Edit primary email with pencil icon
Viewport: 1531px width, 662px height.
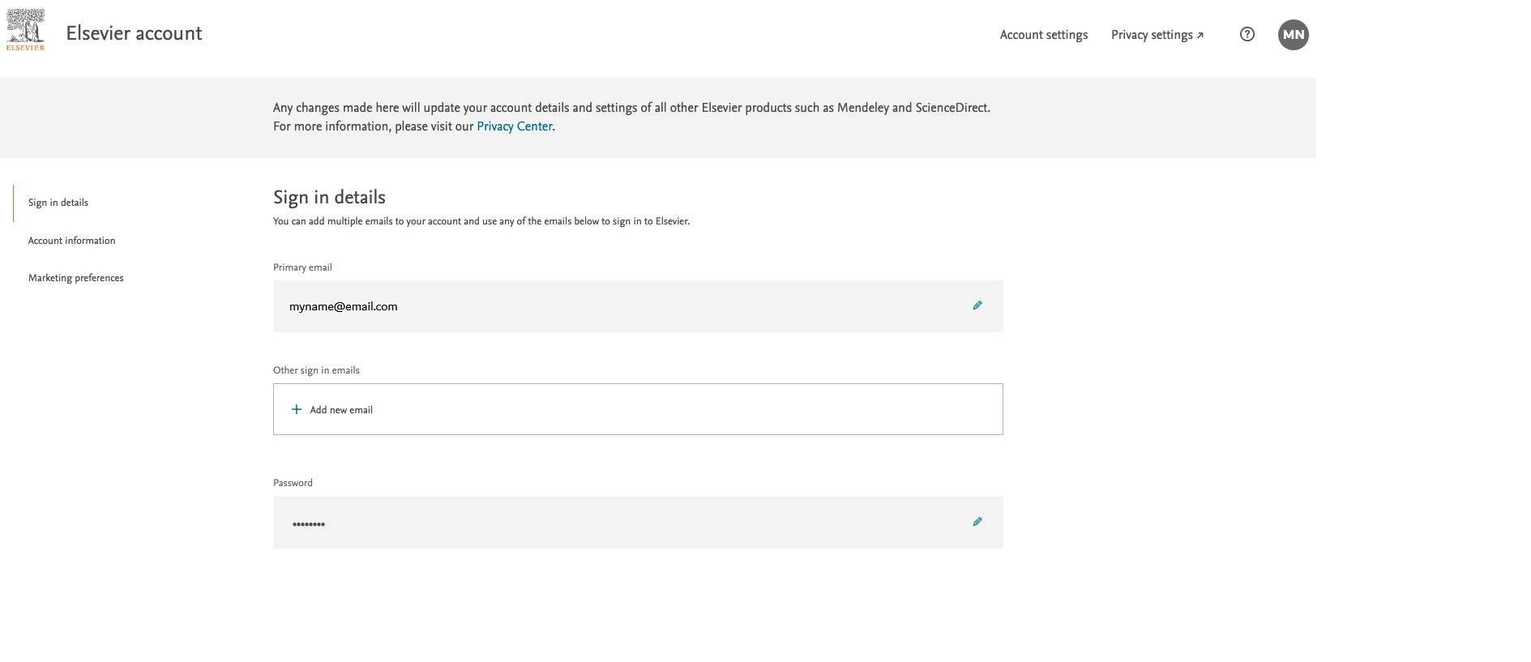(977, 305)
